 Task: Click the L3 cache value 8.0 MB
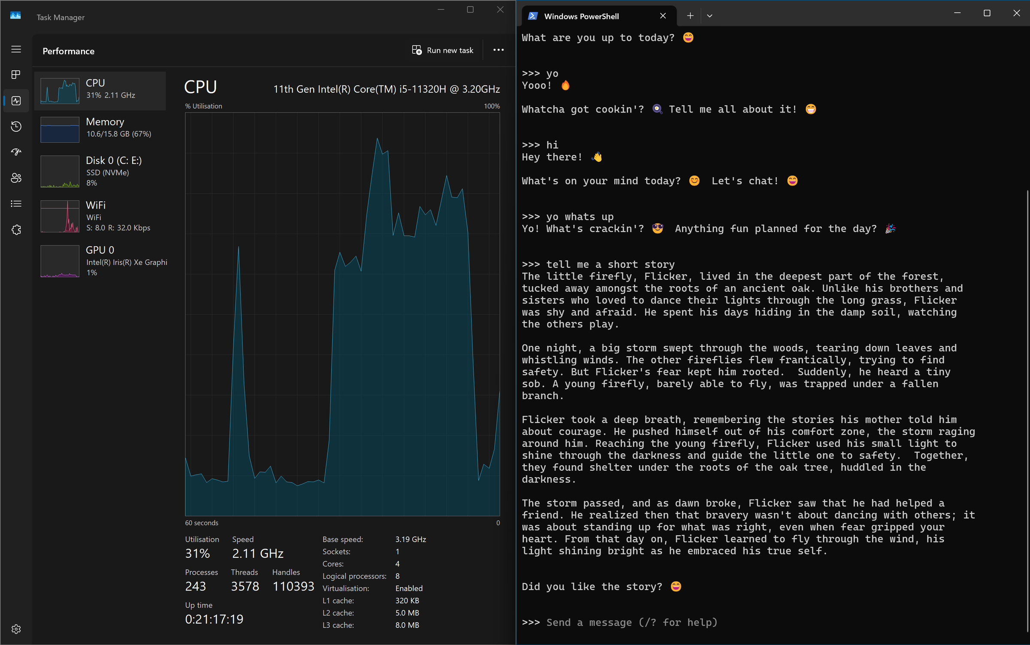click(407, 625)
